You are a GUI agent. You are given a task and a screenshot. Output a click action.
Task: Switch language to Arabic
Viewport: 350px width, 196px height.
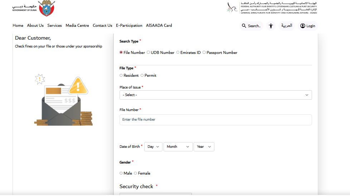(x=287, y=26)
